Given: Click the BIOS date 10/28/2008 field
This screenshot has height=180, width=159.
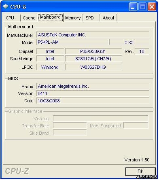Looking at the screenshot, I should [93, 101].
